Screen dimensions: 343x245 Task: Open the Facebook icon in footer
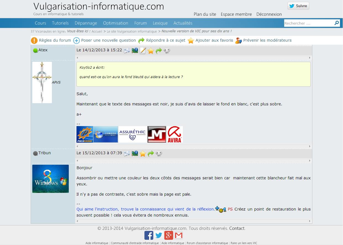coord(149,235)
